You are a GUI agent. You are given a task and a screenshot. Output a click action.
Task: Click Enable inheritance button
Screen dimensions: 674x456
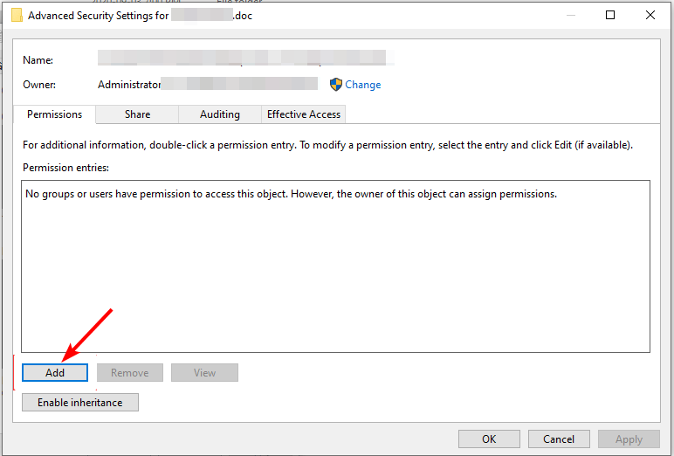click(x=80, y=402)
